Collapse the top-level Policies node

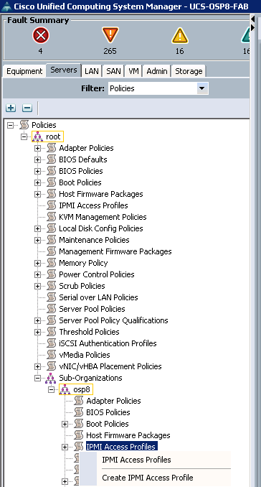point(10,125)
